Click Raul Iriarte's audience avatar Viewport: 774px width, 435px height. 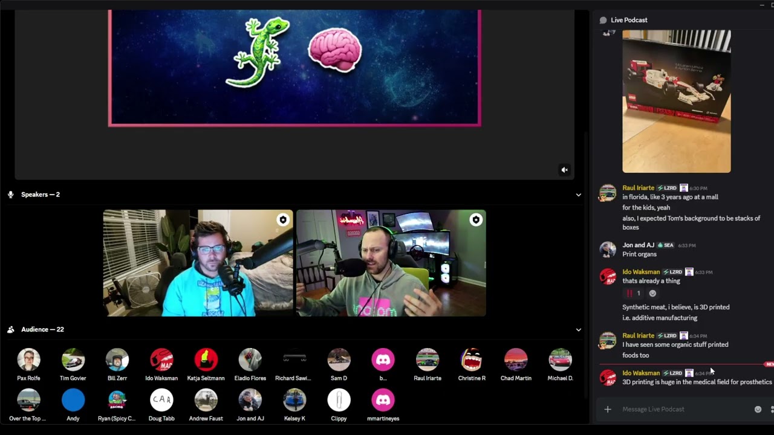coord(428,360)
